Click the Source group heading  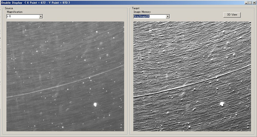click(9, 8)
